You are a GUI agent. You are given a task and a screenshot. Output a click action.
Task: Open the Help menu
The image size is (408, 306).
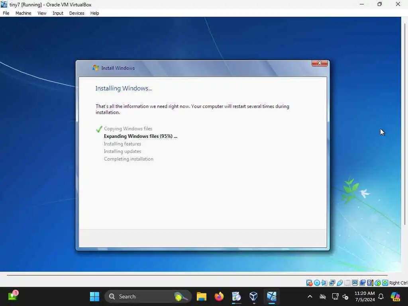coord(94,13)
